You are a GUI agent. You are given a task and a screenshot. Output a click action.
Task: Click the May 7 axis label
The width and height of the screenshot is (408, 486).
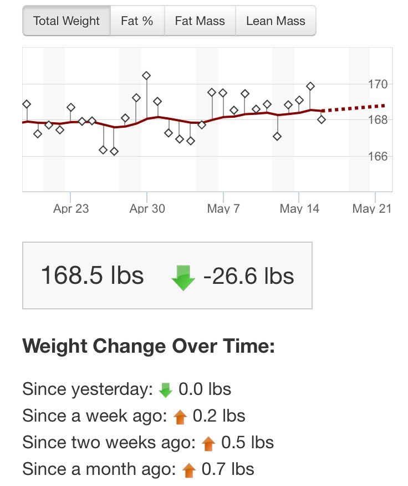click(x=223, y=209)
